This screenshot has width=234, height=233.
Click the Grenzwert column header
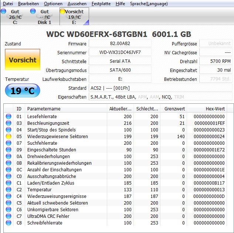tap(174, 109)
